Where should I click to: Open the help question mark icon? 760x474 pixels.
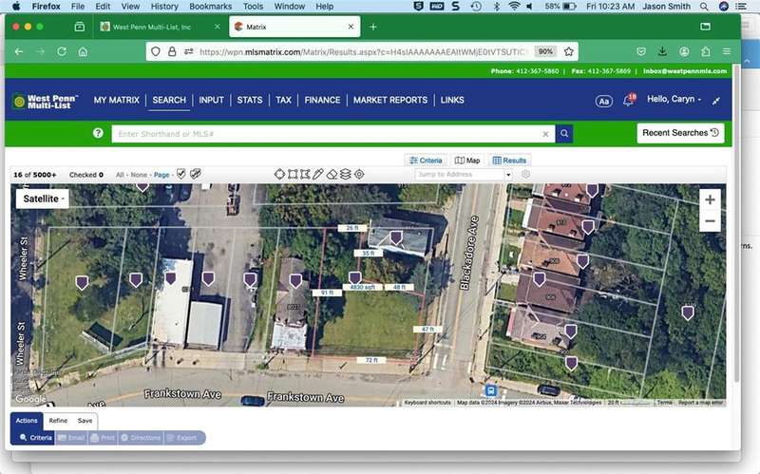click(x=98, y=134)
